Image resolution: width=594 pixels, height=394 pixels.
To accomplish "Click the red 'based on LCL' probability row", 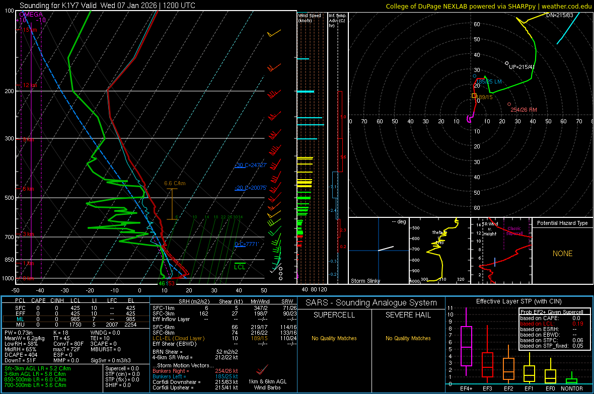I will [552, 324].
